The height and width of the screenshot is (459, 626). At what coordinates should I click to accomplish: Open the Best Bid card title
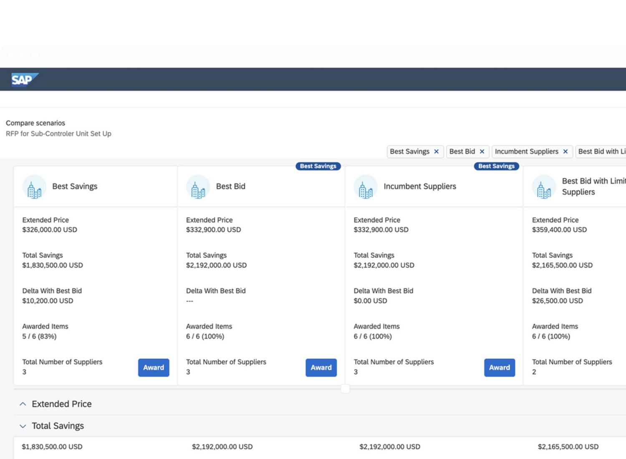(230, 187)
